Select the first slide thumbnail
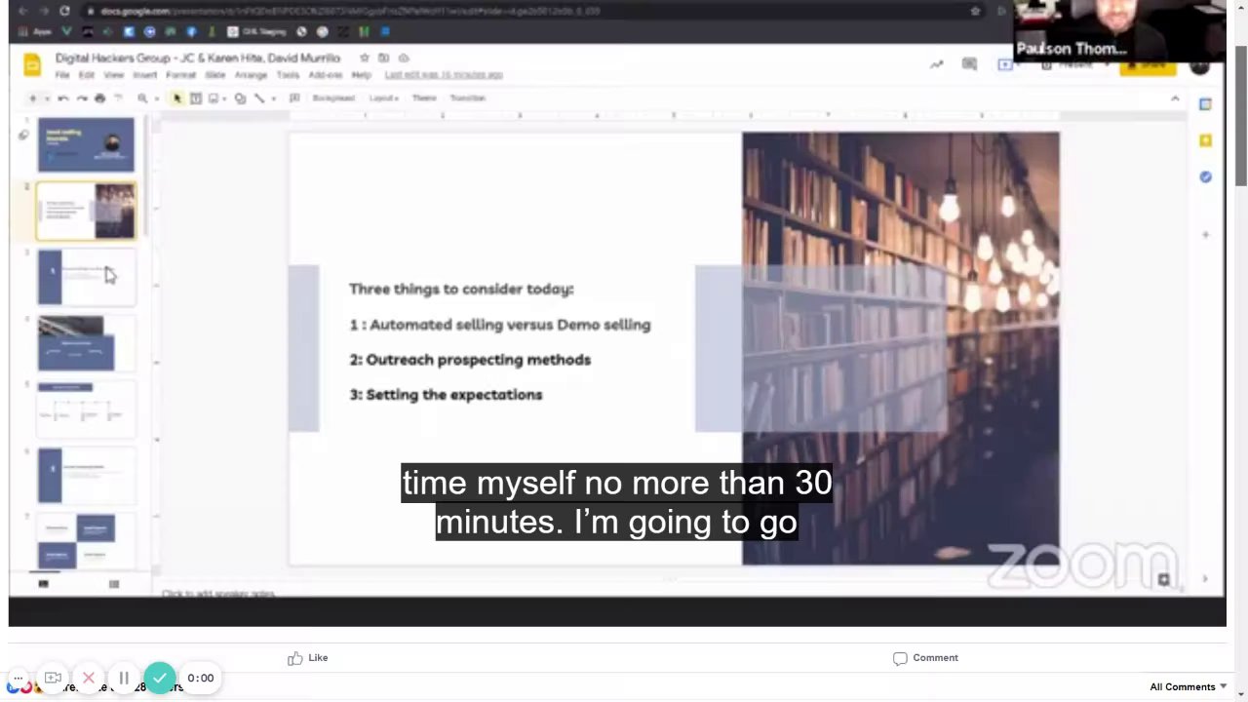 86,144
